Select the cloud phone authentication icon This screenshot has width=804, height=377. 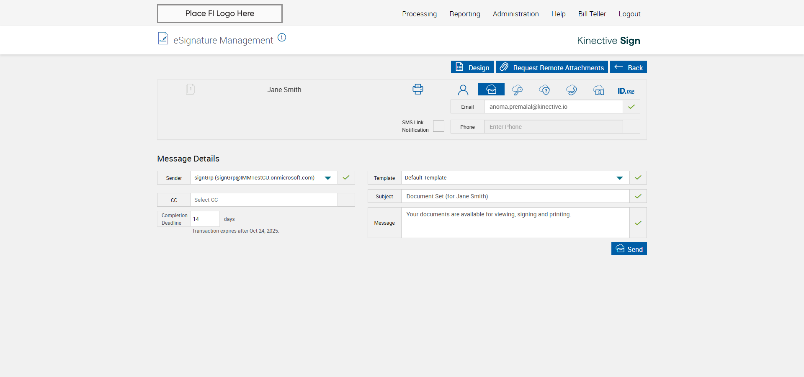[x=571, y=90]
